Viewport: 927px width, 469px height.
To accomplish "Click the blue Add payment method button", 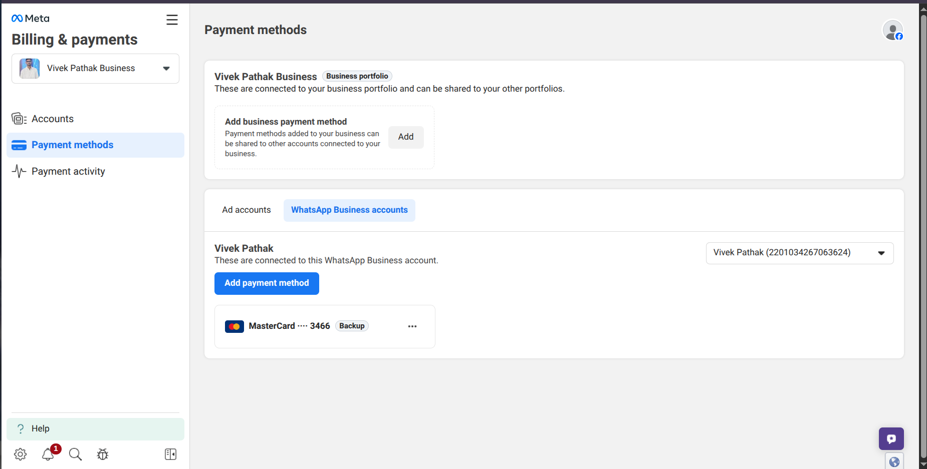I will click(267, 283).
